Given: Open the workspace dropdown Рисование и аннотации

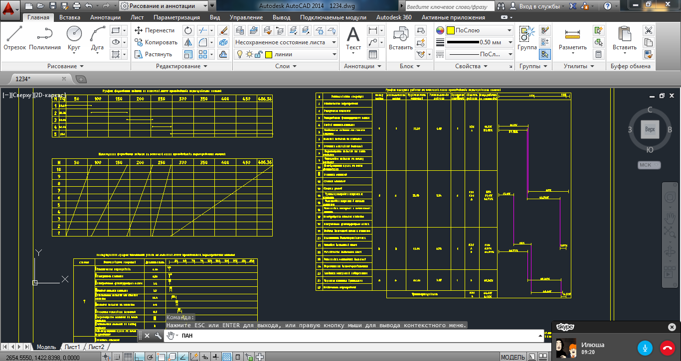Looking at the screenshot, I should click(x=164, y=6).
